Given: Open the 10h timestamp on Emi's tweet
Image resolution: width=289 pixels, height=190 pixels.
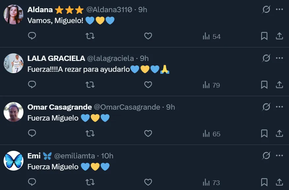Looking at the screenshot, I should 107,156.
